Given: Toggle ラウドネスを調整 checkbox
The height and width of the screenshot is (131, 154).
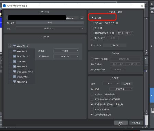Looking at the screenshot, I should [x=92, y=59].
